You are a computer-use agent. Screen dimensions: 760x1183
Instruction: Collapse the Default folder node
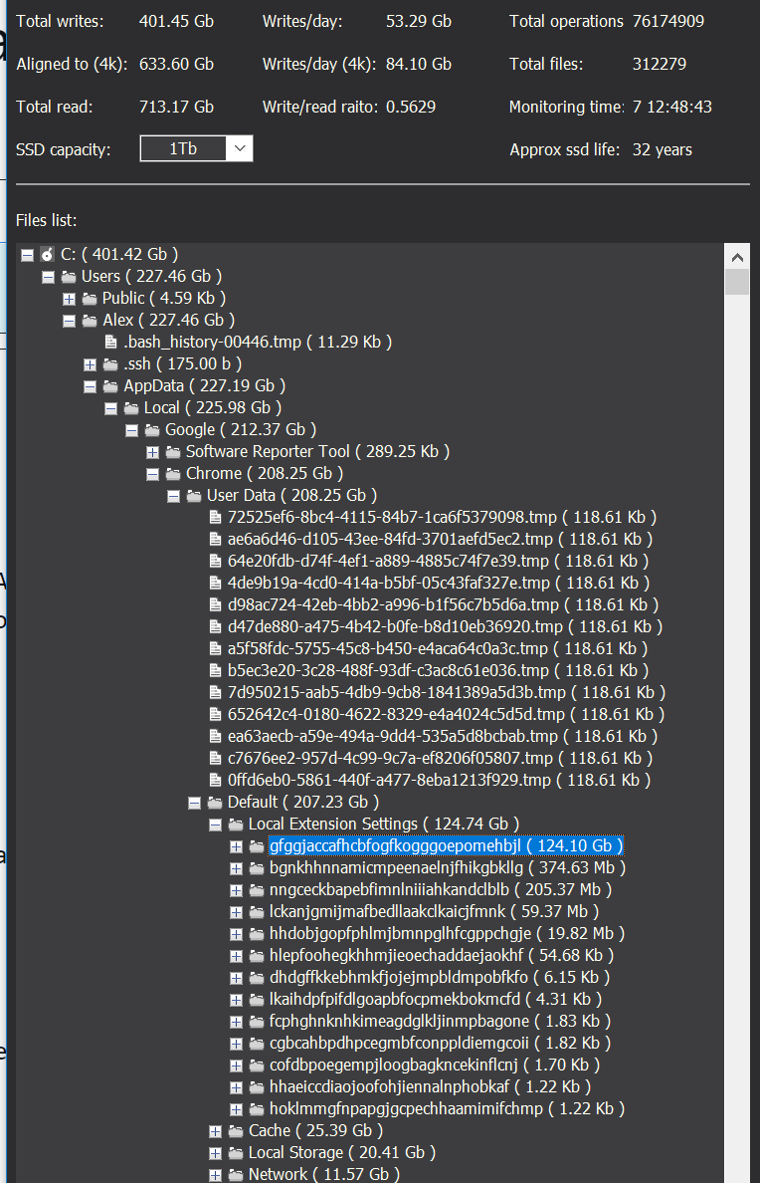point(195,802)
